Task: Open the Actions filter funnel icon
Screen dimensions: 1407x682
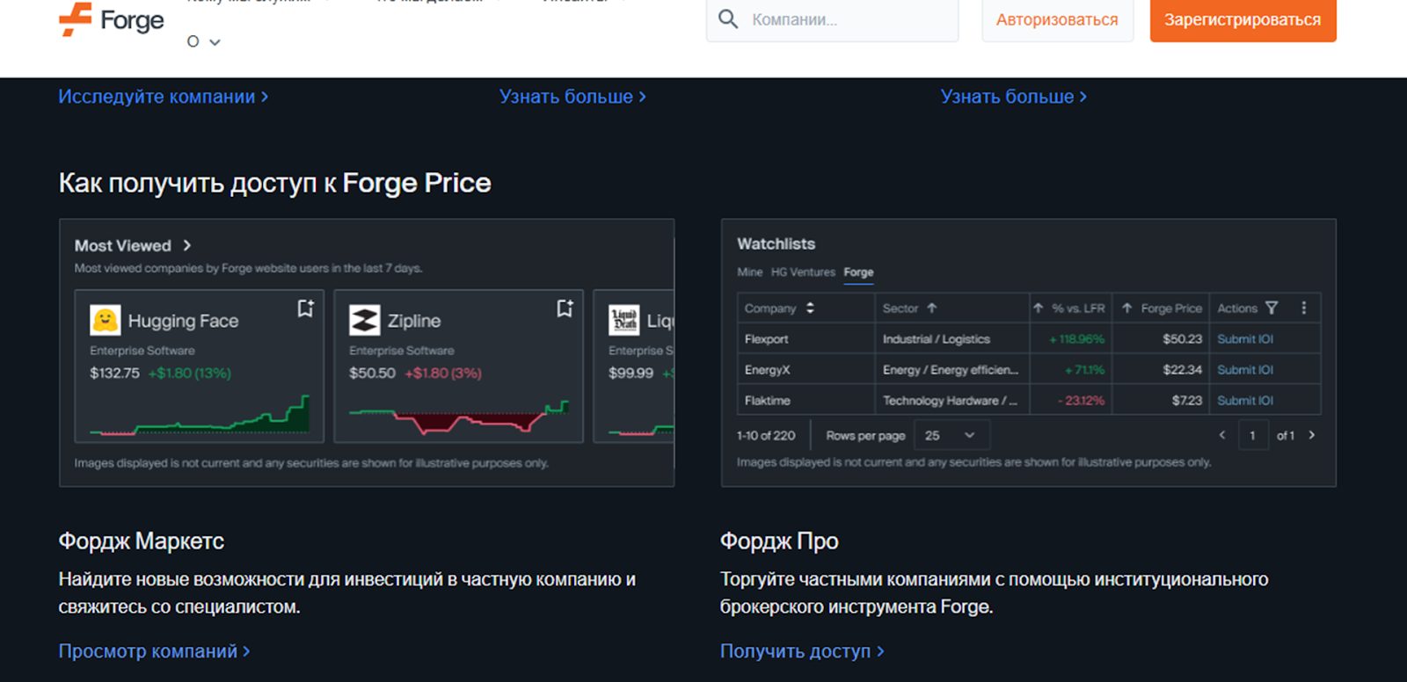Action: 1272,308
